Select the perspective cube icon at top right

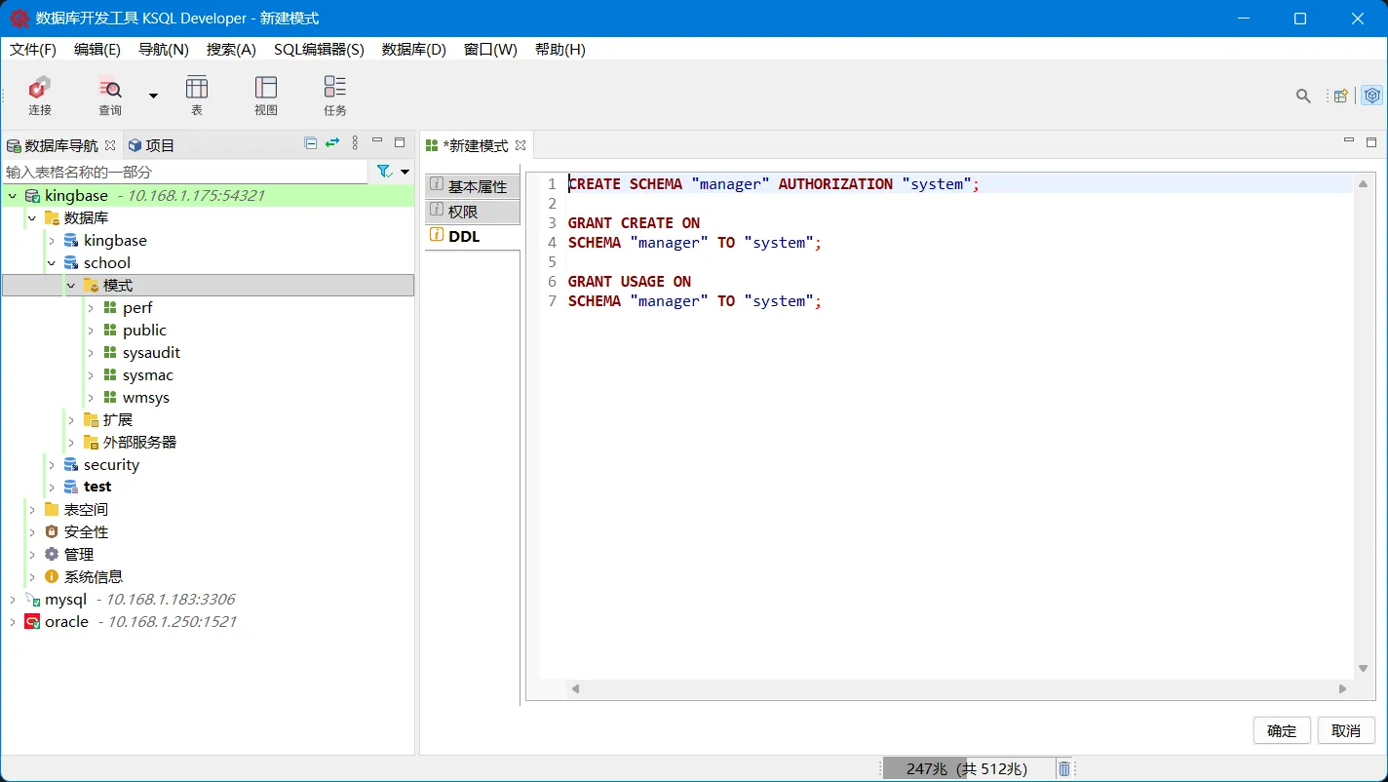[1372, 96]
